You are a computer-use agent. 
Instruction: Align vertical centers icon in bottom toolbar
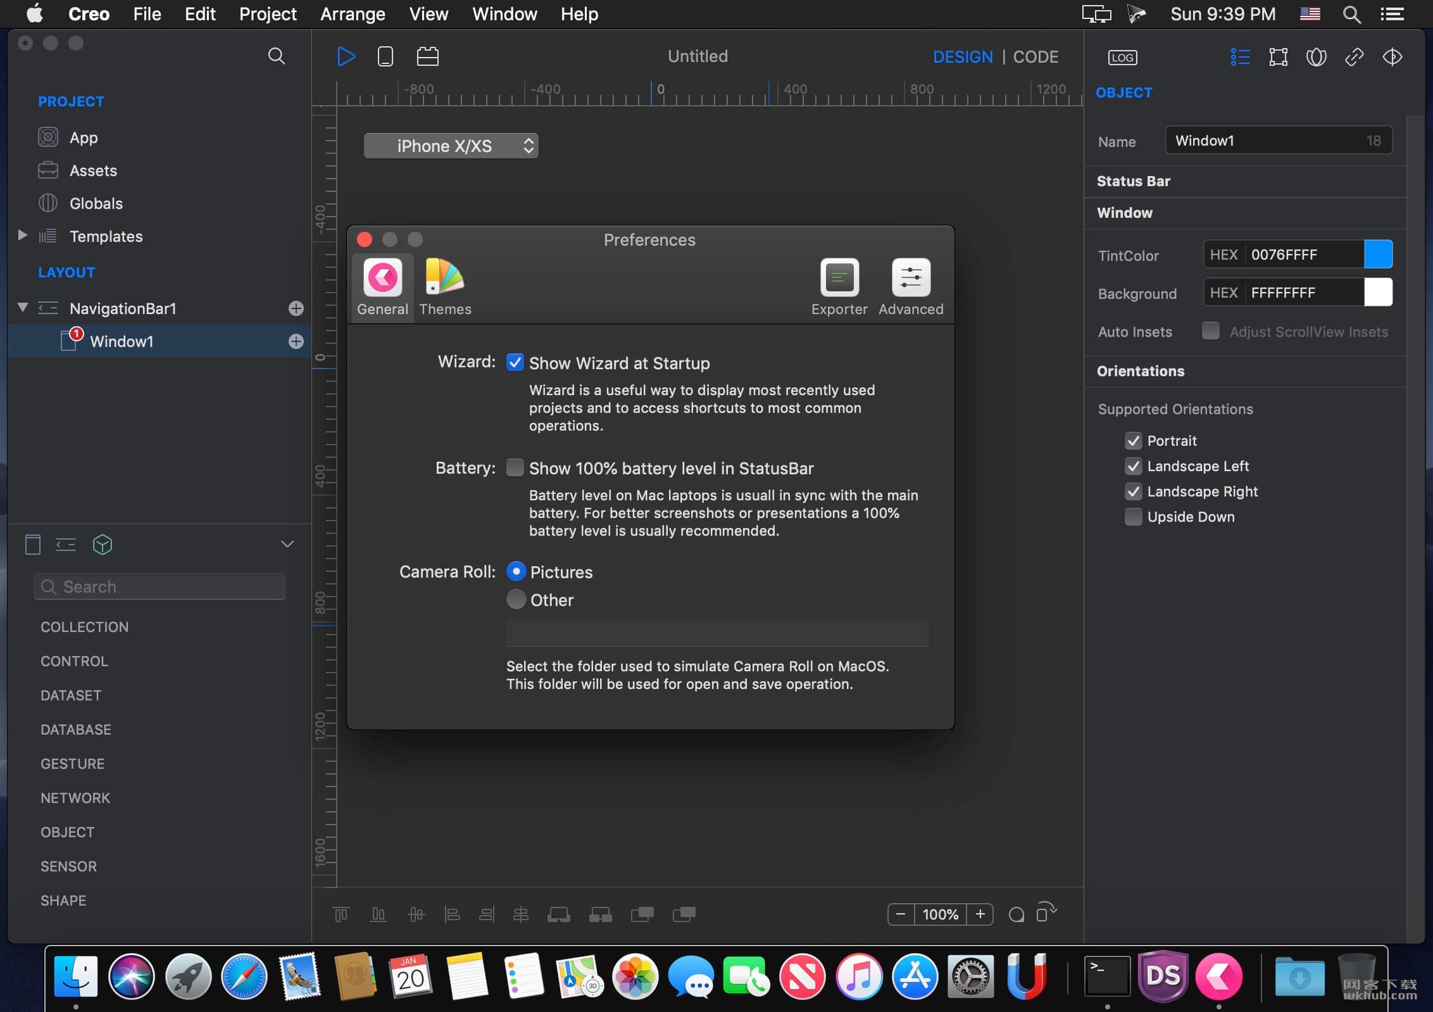point(416,914)
